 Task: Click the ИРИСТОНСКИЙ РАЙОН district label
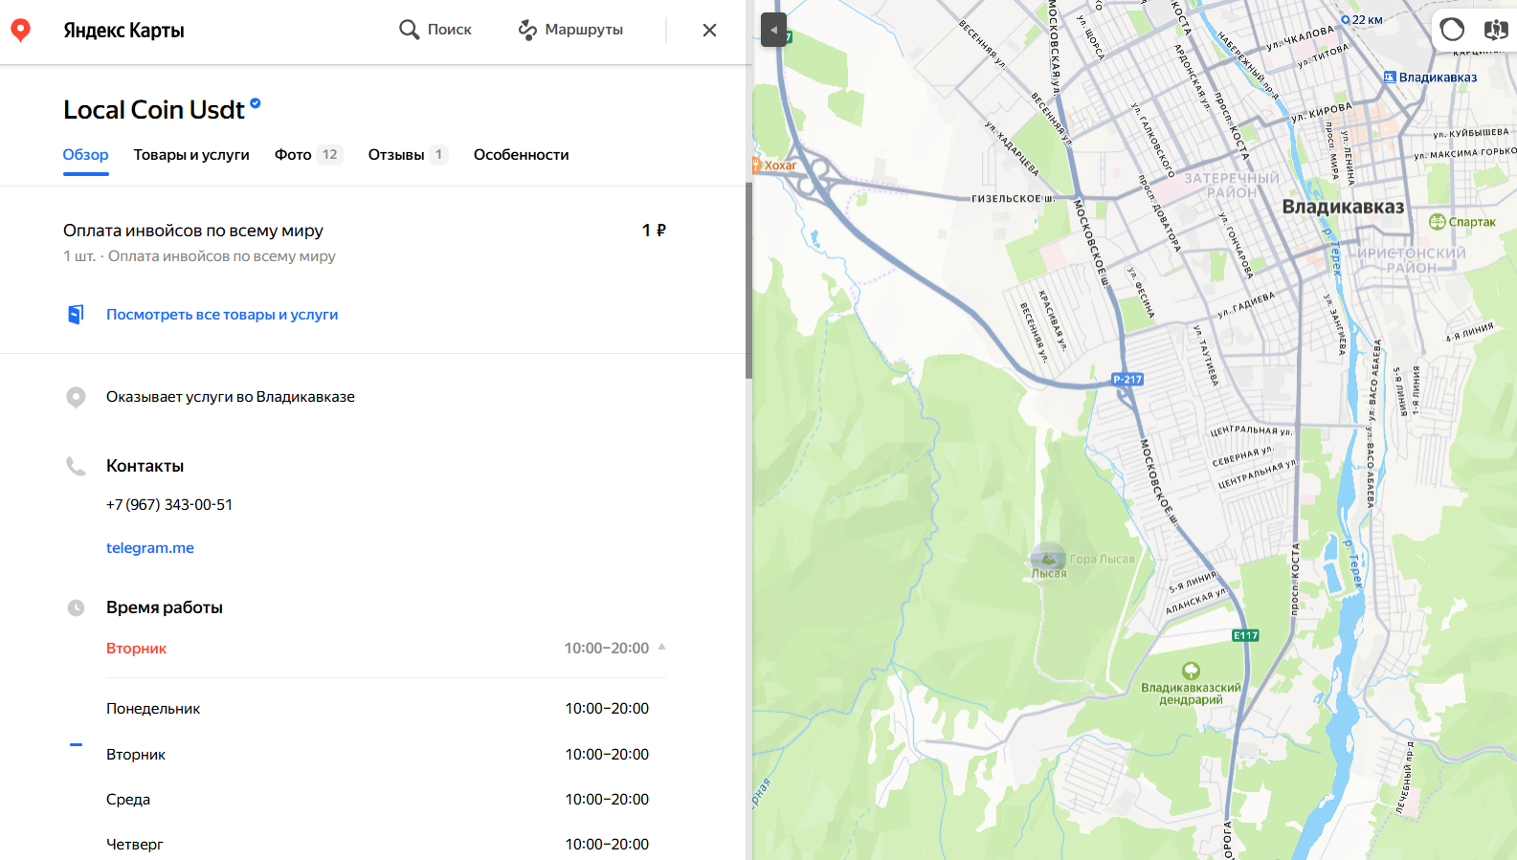pyautogui.click(x=1412, y=260)
